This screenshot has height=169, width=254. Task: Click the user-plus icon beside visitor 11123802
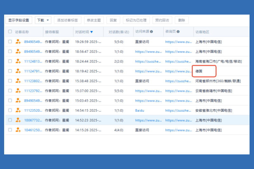[x=18, y=81]
